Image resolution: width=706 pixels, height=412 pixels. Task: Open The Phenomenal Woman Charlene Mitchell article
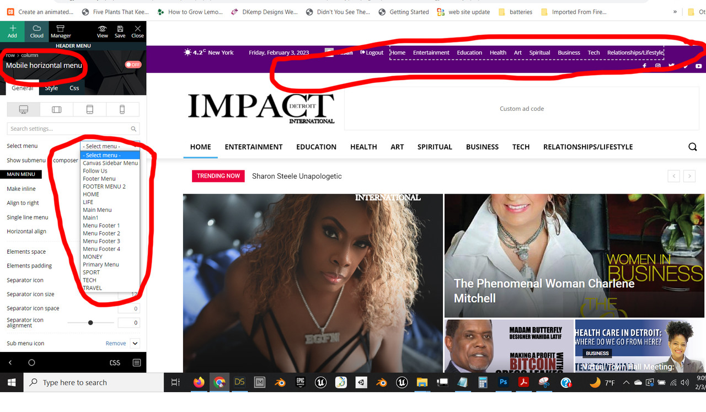click(x=544, y=291)
